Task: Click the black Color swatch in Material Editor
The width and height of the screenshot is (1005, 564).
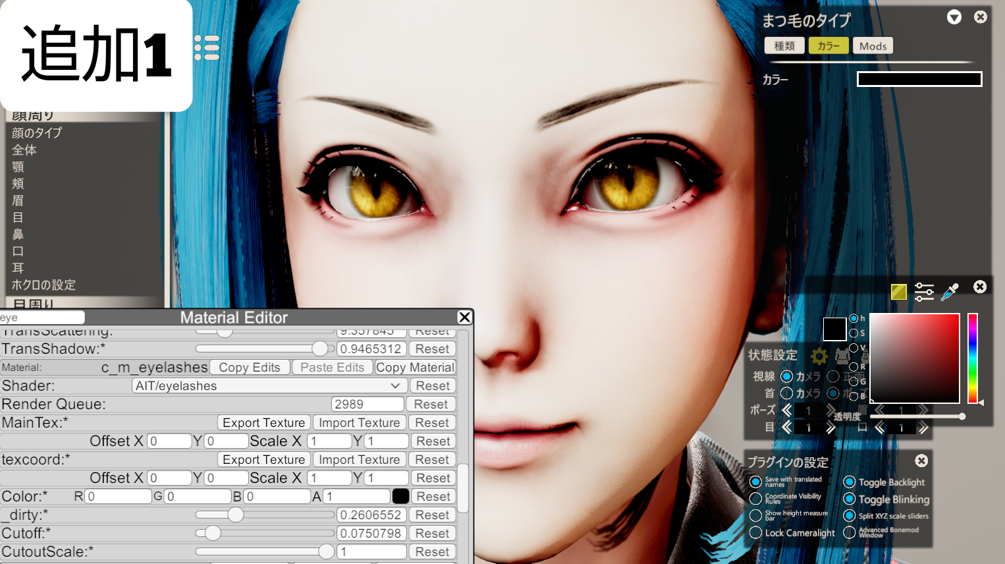Action: coord(400,496)
